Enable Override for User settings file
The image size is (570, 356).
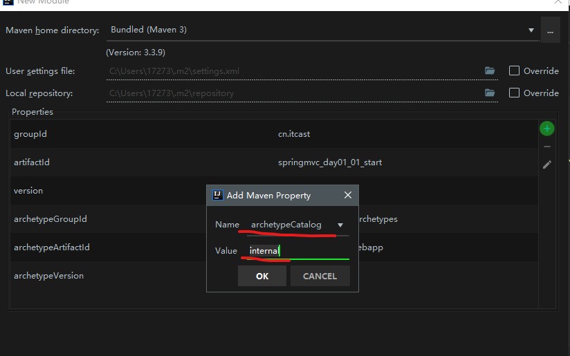pos(514,71)
